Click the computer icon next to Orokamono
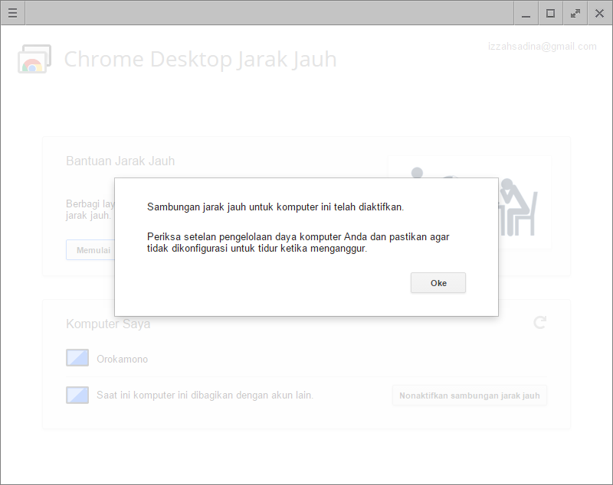 [x=77, y=358]
